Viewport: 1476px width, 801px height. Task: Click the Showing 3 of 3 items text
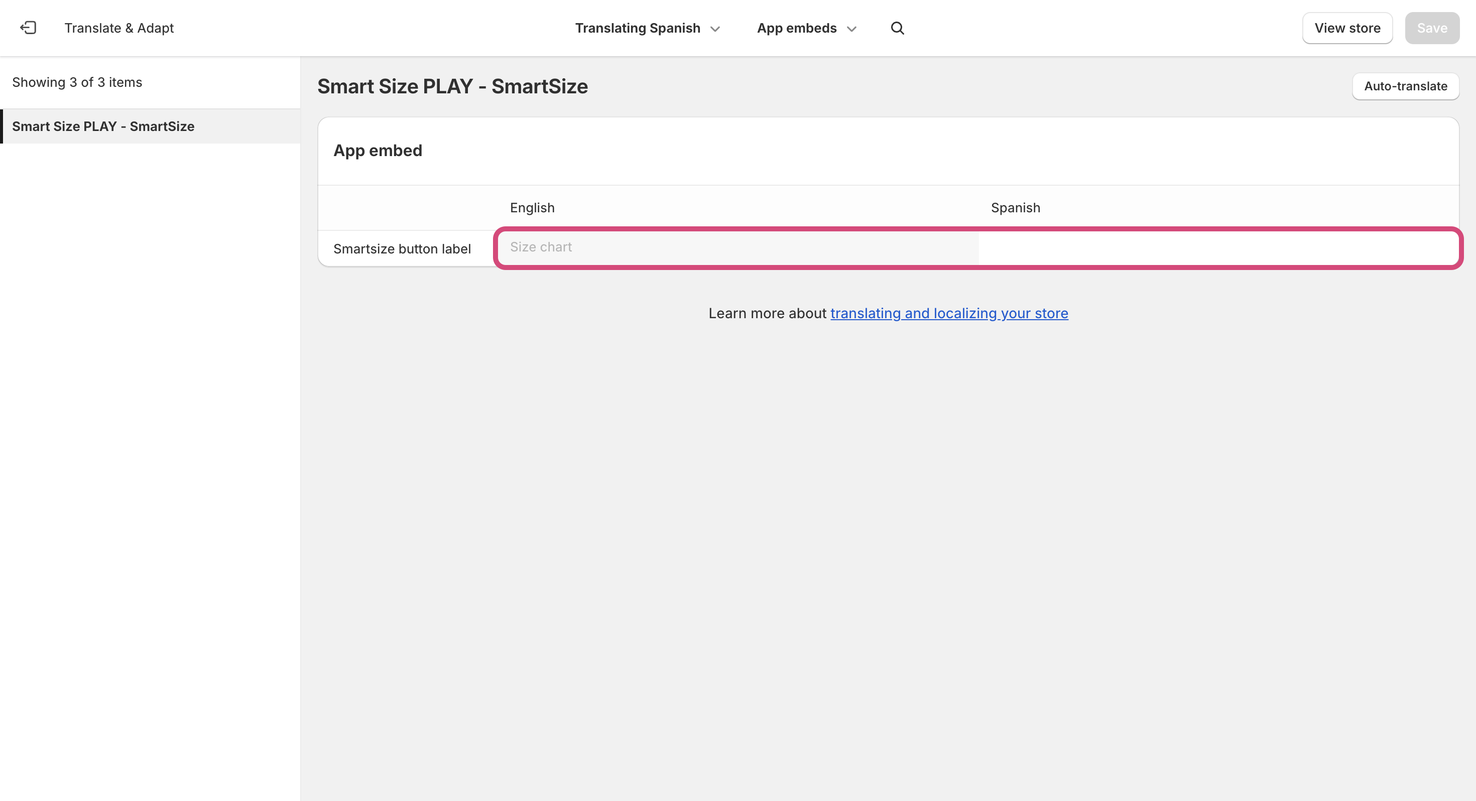click(77, 82)
